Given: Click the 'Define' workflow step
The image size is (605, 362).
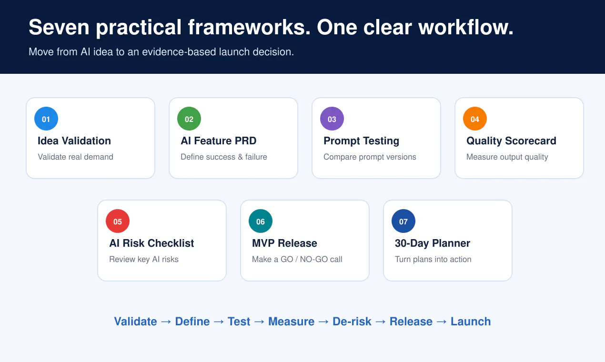Looking at the screenshot, I should coord(192,322).
